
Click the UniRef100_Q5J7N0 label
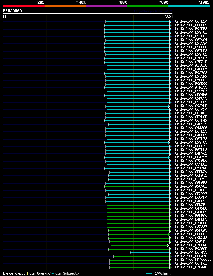[x=191, y=168]
